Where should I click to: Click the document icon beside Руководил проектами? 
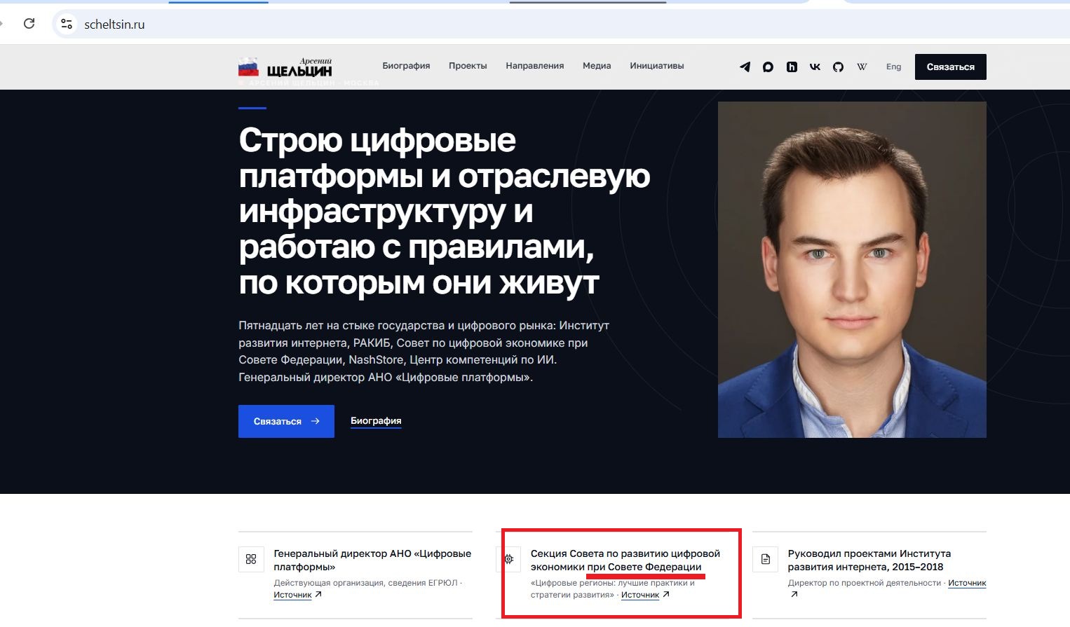766,559
